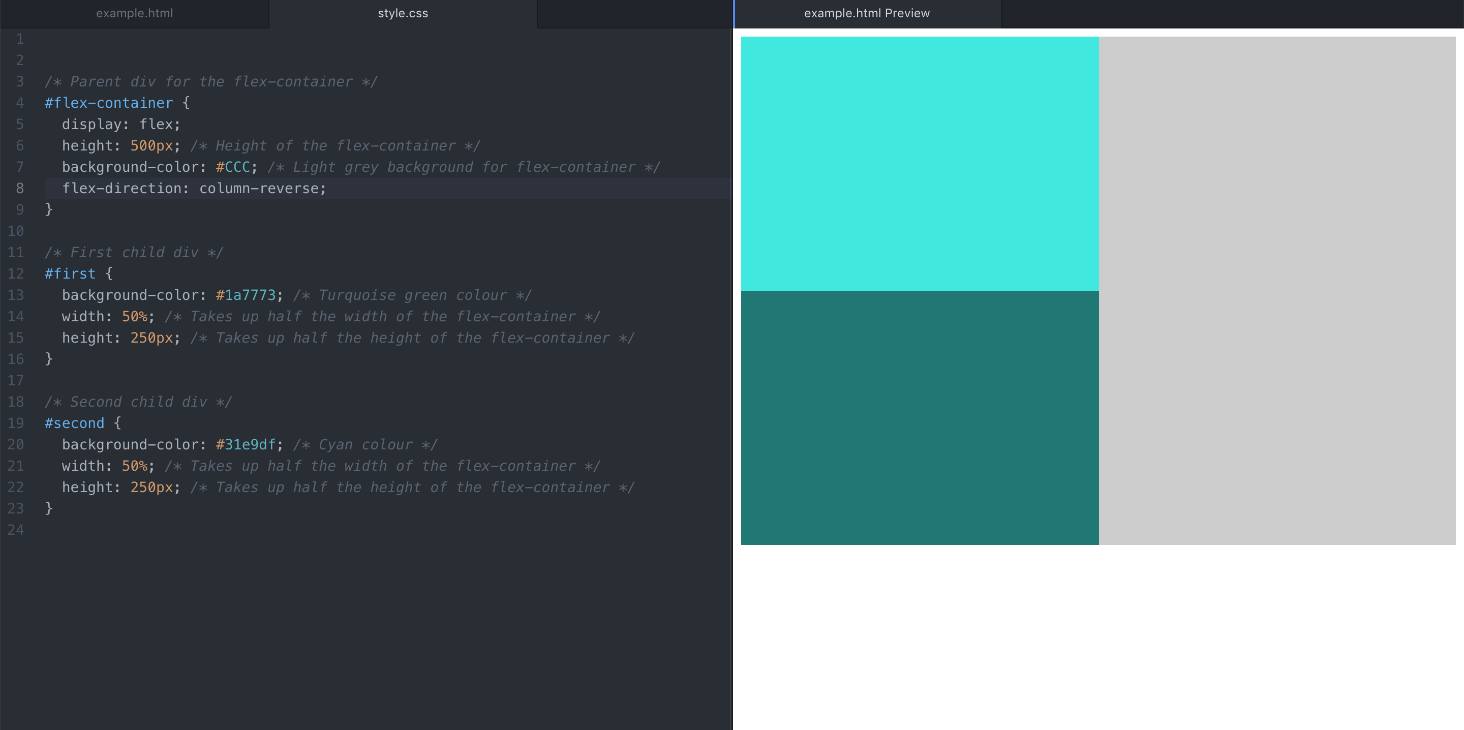
Task: Click the #second selector
Action: coord(74,423)
